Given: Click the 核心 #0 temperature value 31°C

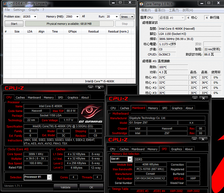Looking at the screenshot, I should point(173,77).
